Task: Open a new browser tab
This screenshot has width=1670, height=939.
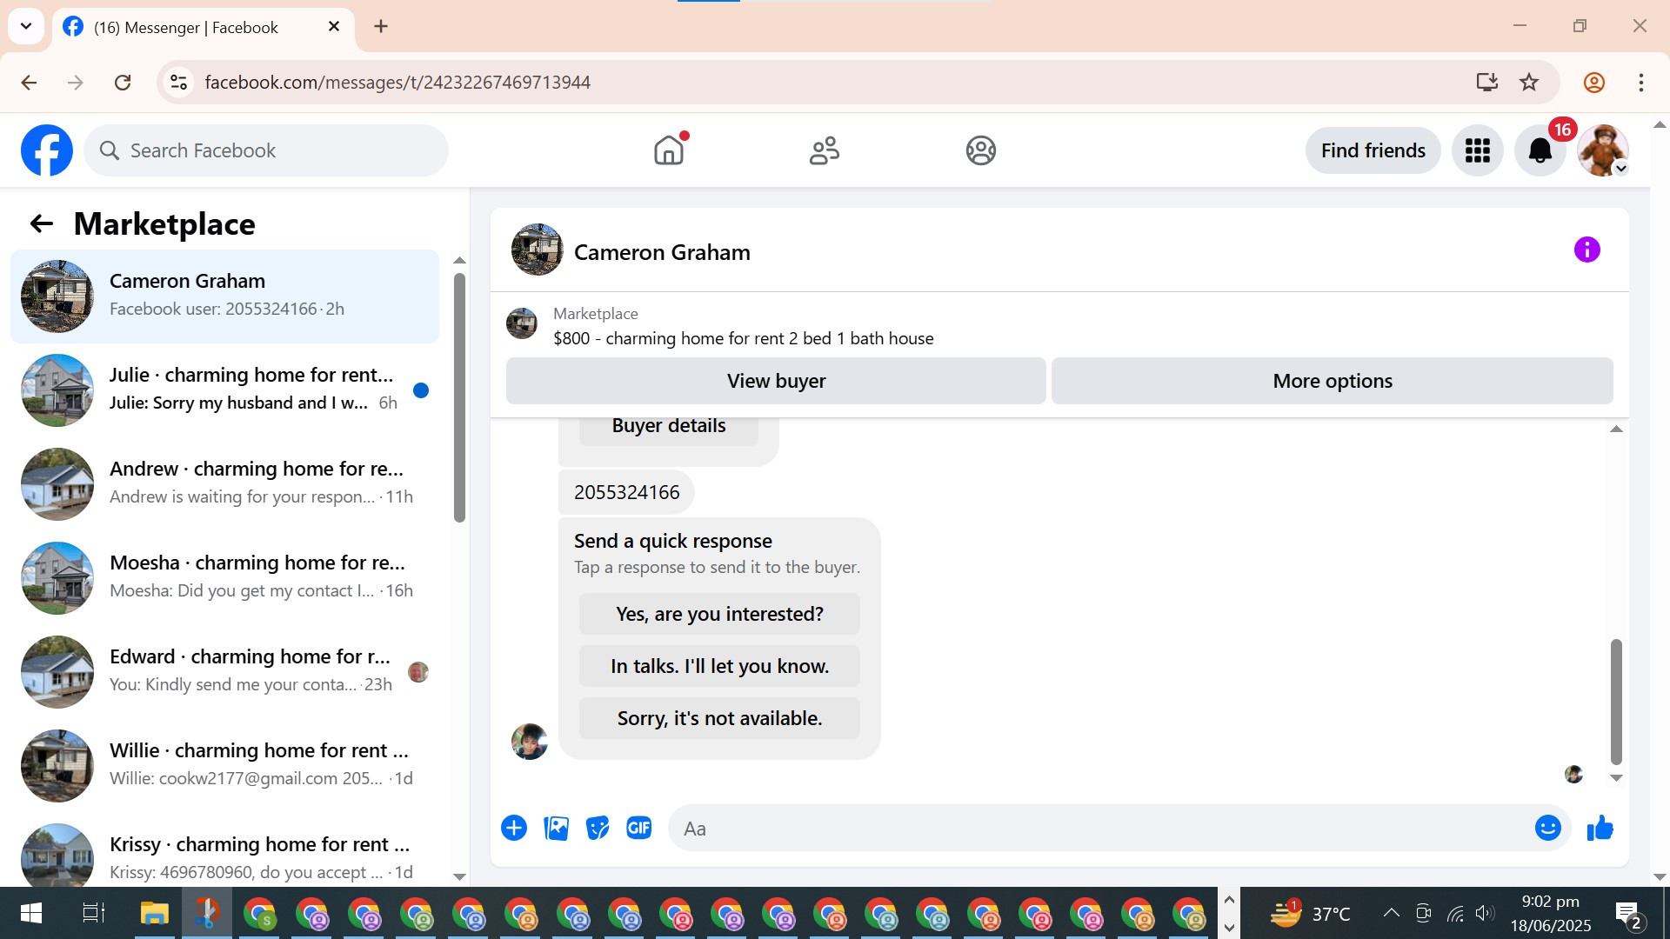Action: pos(381,27)
